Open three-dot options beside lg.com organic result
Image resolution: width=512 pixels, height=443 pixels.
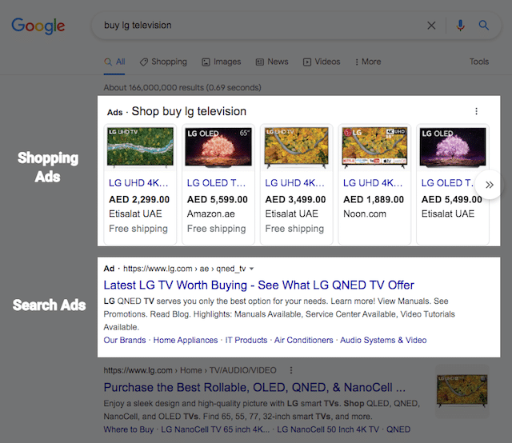291,371
